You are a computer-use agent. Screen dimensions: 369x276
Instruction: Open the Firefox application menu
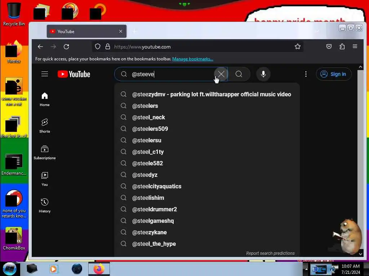click(x=355, y=46)
